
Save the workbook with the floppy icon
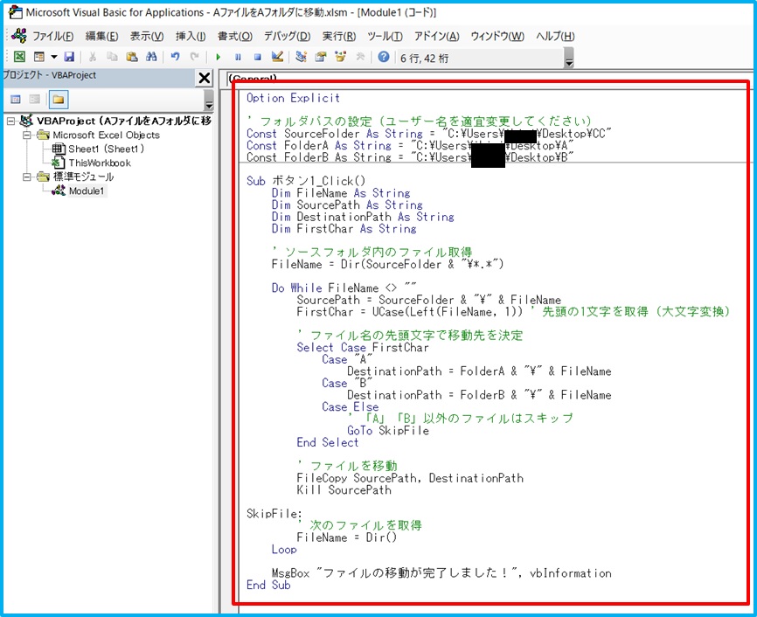coord(70,57)
